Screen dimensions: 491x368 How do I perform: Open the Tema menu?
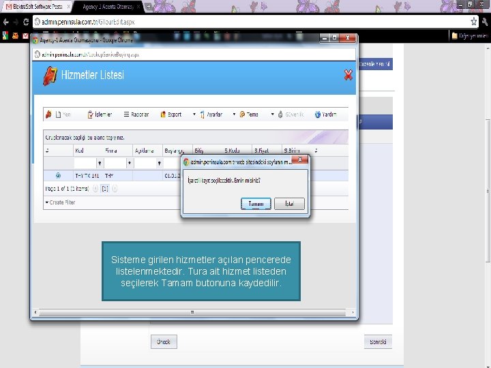pos(249,114)
